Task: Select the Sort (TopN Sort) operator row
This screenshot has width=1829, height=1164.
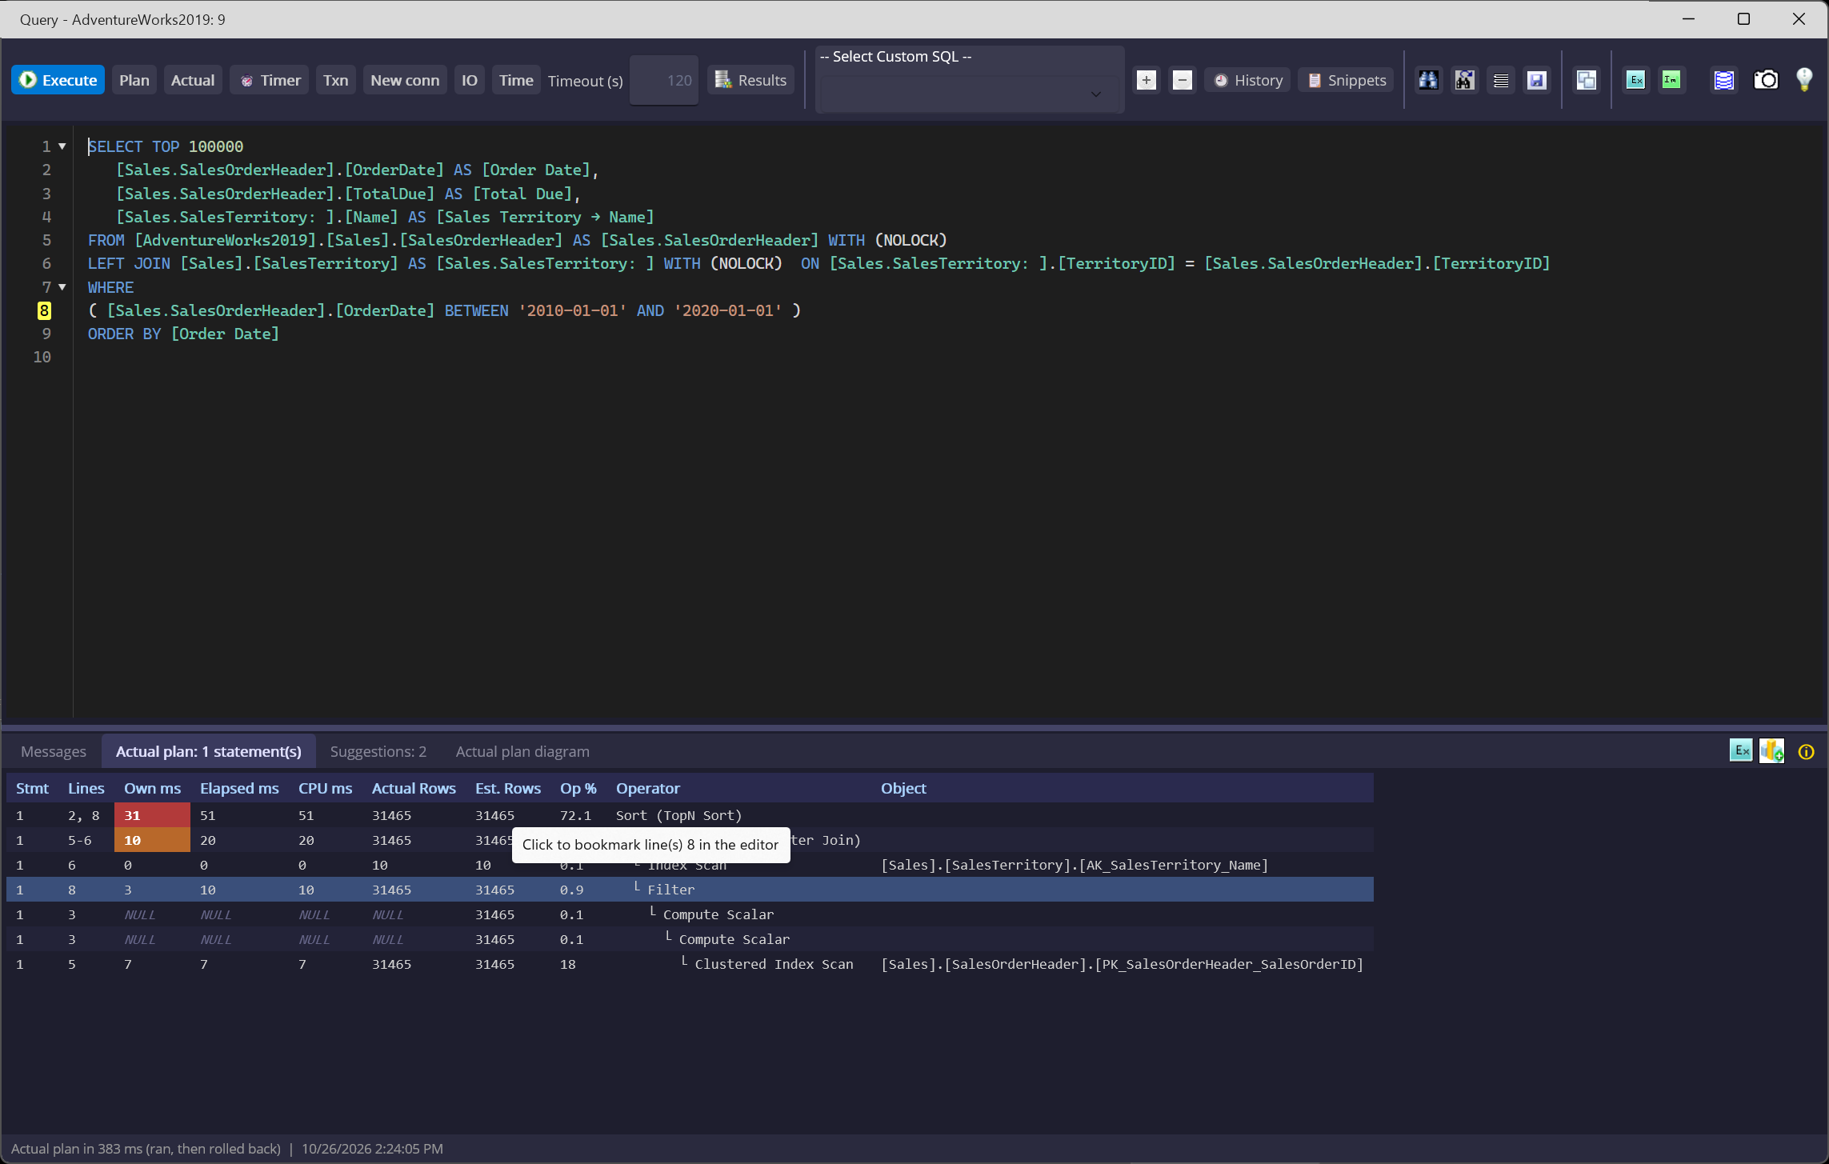Action: coord(690,815)
